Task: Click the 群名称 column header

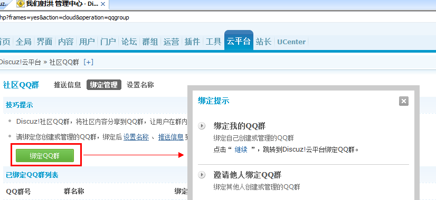Action: tap(74, 191)
